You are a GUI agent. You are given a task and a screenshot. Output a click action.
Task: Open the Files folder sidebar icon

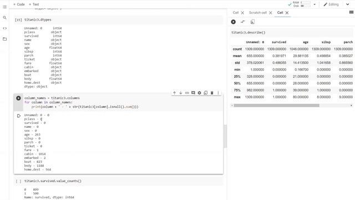coord(4,39)
